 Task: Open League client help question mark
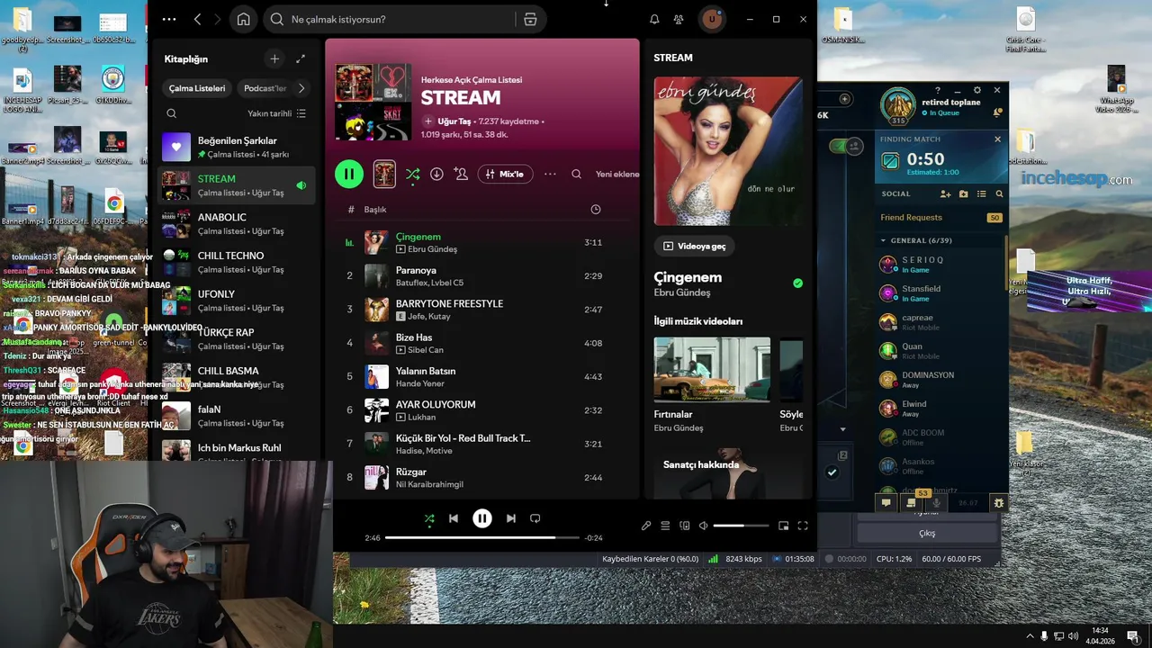(x=938, y=90)
